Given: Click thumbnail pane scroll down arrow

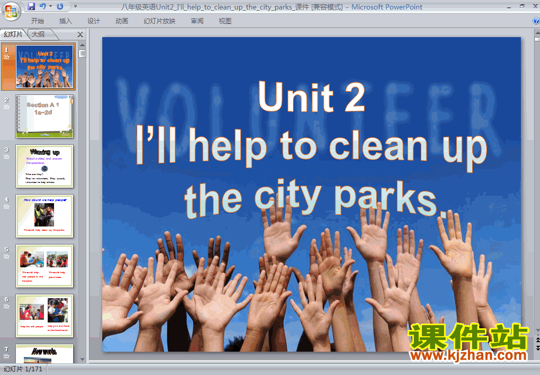Looking at the screenshot, I should tap(82, 359).
